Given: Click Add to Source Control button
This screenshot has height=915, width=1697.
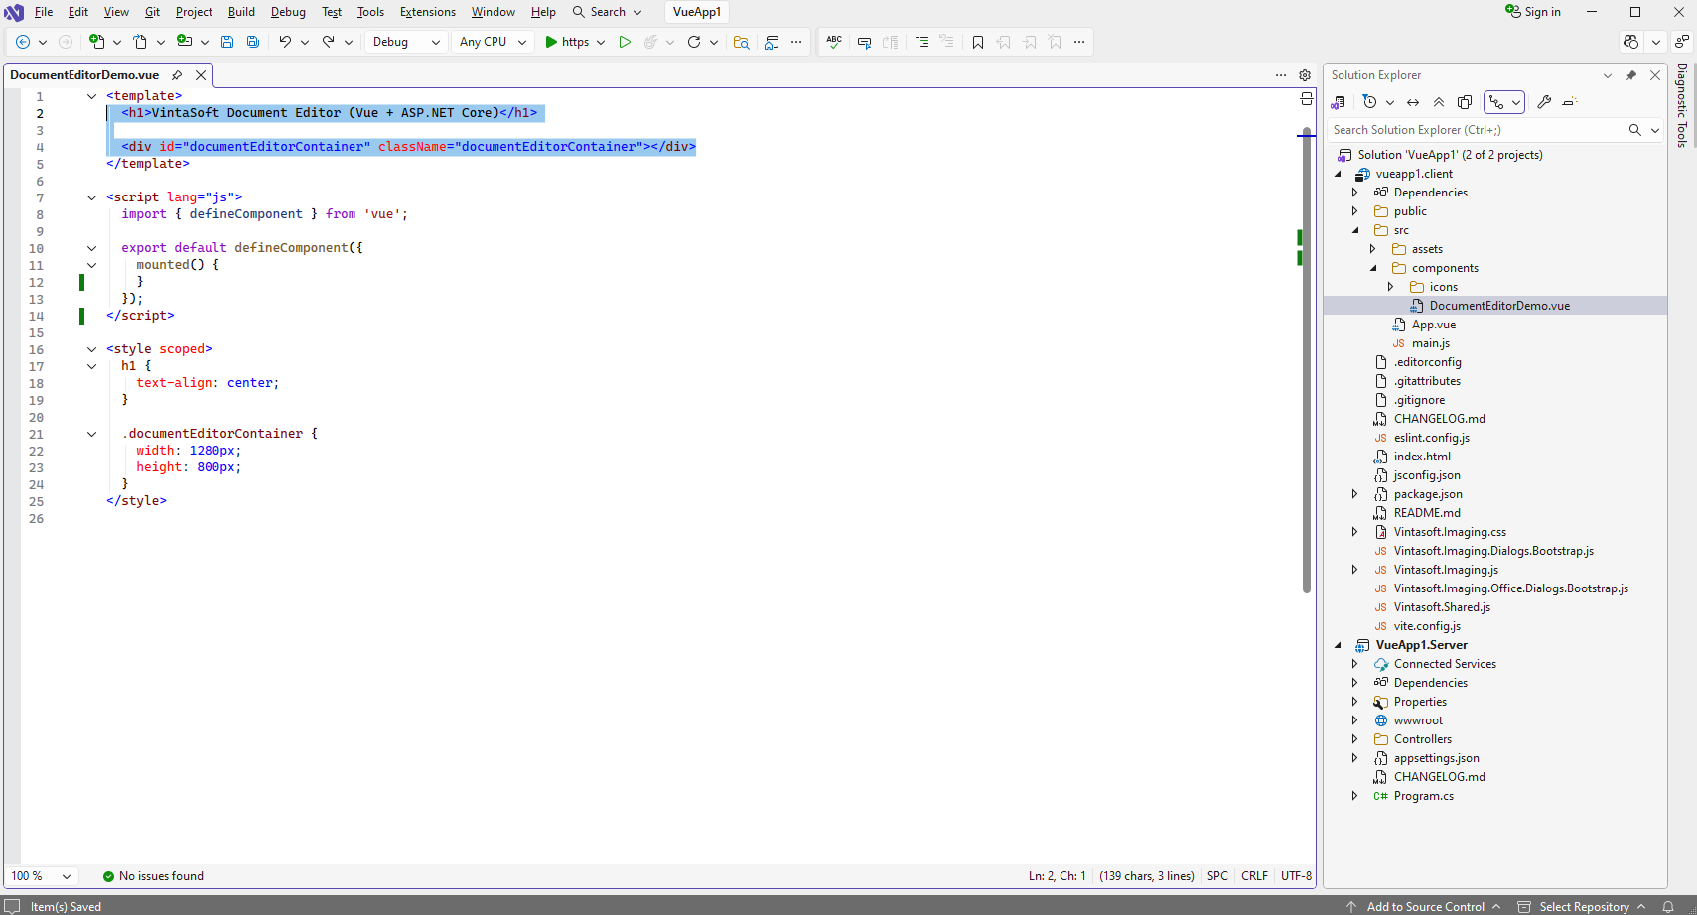Looking at the screenshot, I should (x=1425, y=906).
